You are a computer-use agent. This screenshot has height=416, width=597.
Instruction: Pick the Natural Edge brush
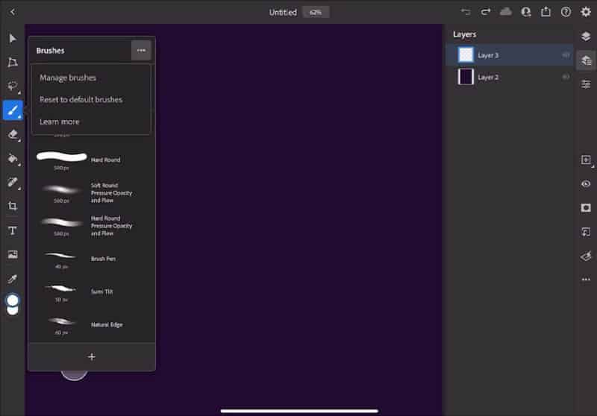(91, 325)
